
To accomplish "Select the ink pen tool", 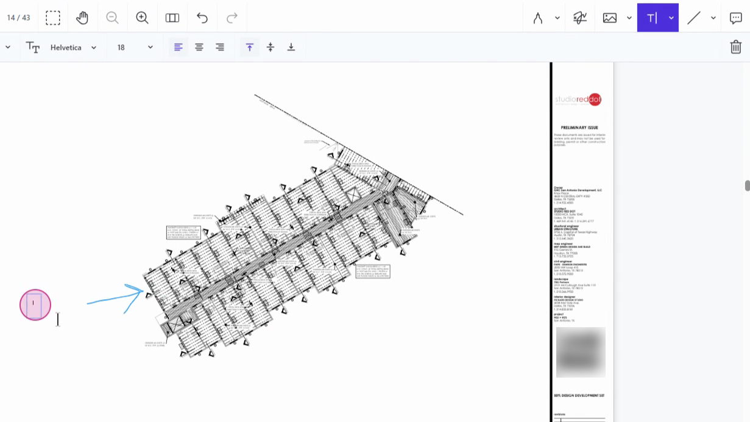I will (537, 18).
